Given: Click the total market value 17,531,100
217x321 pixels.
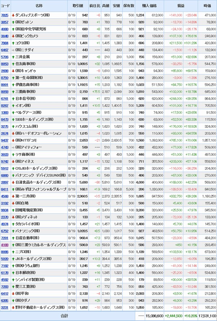Looking at the screenshot, I should 207,316.
